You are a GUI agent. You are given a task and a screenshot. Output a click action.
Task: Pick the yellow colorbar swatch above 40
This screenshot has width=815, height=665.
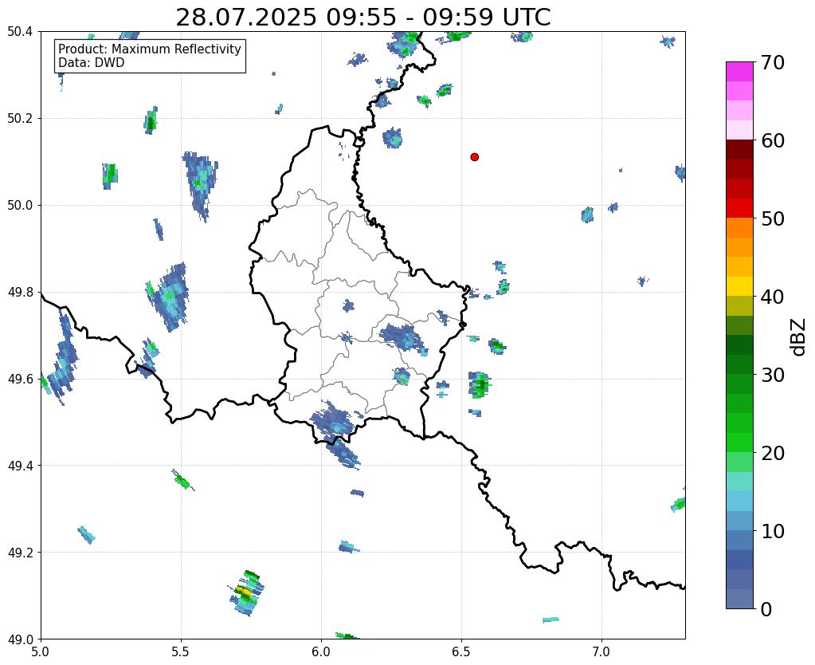pyautogui.click(x=739, y=286)
